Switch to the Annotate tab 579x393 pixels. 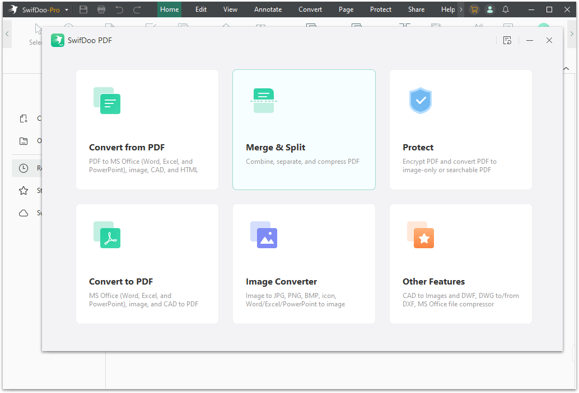tap(268, 9)
